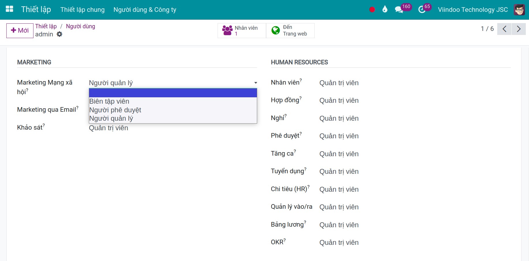529x261 pixels.
Task: Select Người phê duyệt option
Action: click(x=173, y=110)
